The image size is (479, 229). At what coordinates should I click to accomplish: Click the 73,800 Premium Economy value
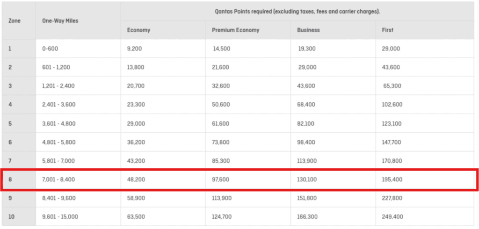click(x=221, y=142)
